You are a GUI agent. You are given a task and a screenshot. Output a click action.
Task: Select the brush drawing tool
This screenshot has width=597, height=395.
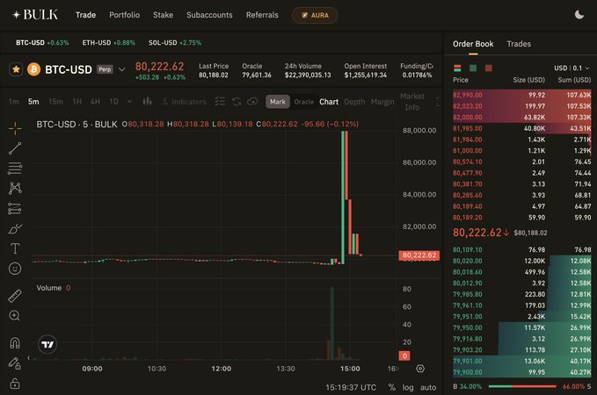pos(15,229)
